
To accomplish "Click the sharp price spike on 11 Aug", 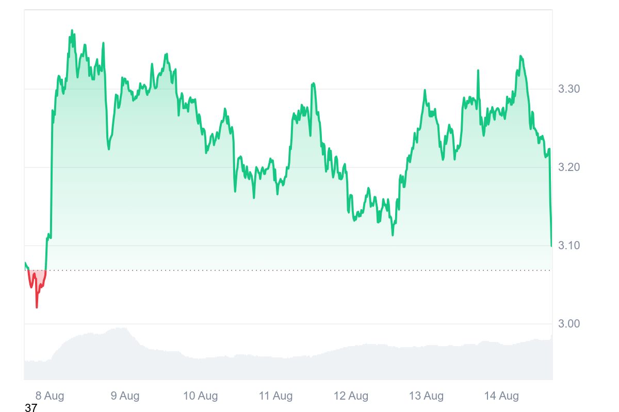I will point(313,83).
